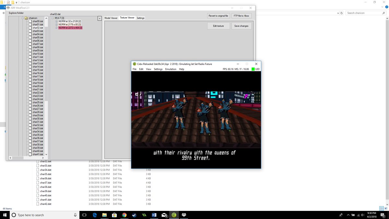Image resolution: width=389 pixels, height=219 pixels.
Task: Click the file icon beside char33.dat in Explorer
Action: point(38,165)
